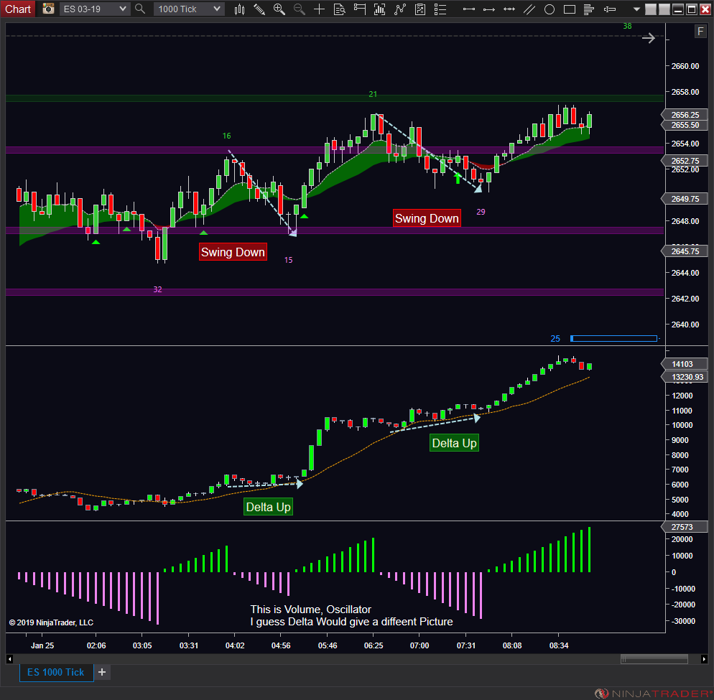Open the Strategies icon

click(420, 9)
